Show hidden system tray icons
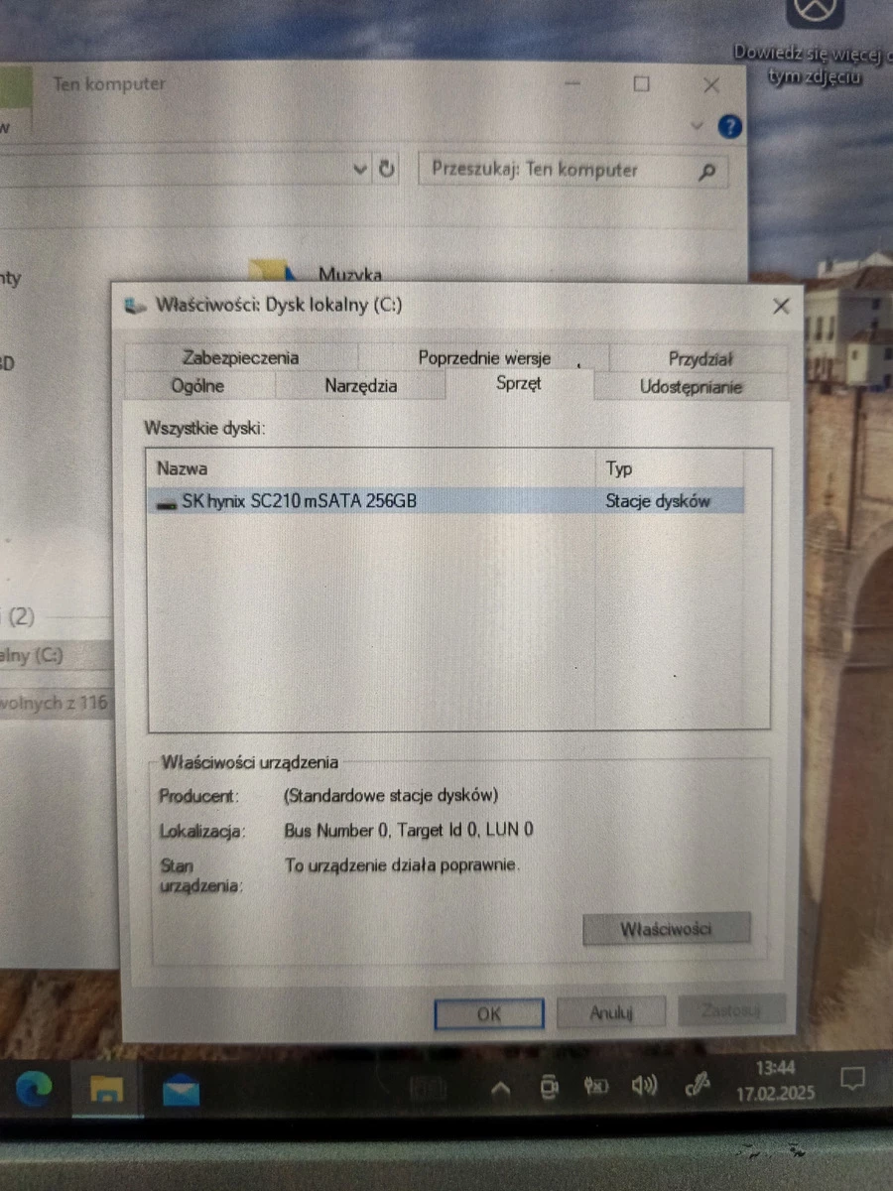Viewport: 893px width, 1191px height. coord(500,1090)
